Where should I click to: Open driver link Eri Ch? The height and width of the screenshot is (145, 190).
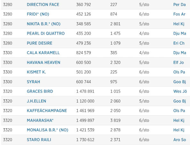coord(179,43)
